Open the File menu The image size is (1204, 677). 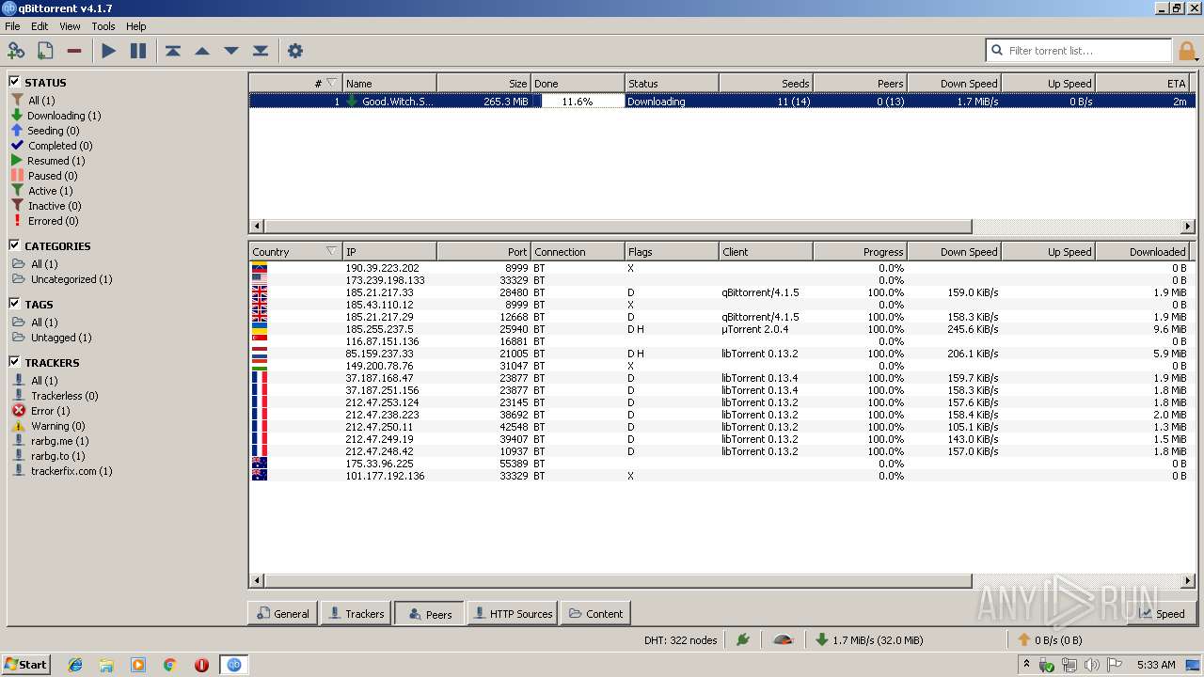(12, 26)
